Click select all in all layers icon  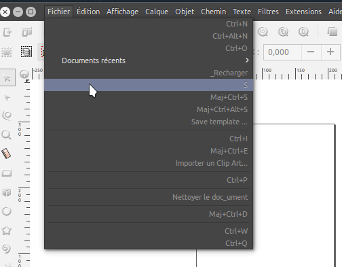26,52
